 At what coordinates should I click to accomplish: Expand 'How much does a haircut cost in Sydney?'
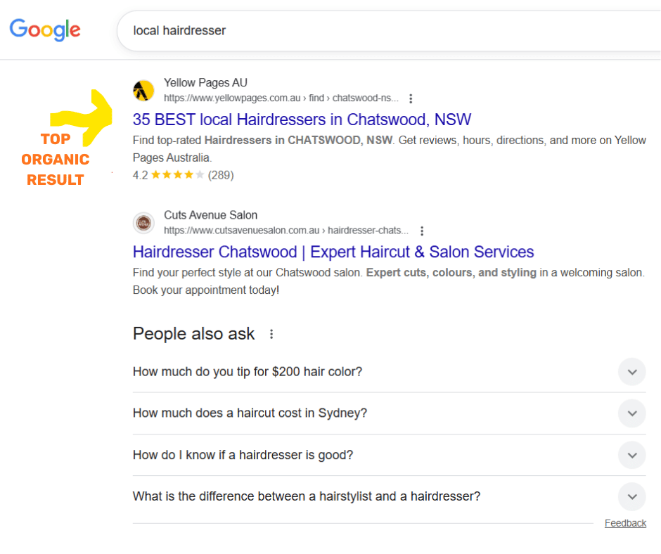tap(250, 413)
